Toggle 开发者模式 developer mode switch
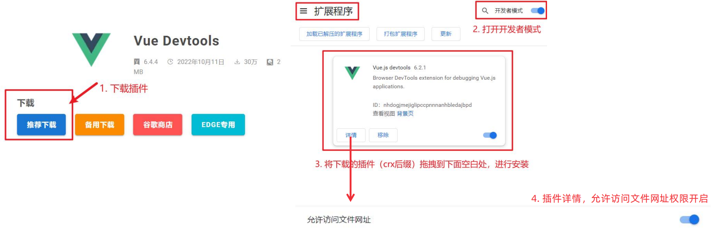The width and height of the screenshot is (713, 234). click(538, 11)
